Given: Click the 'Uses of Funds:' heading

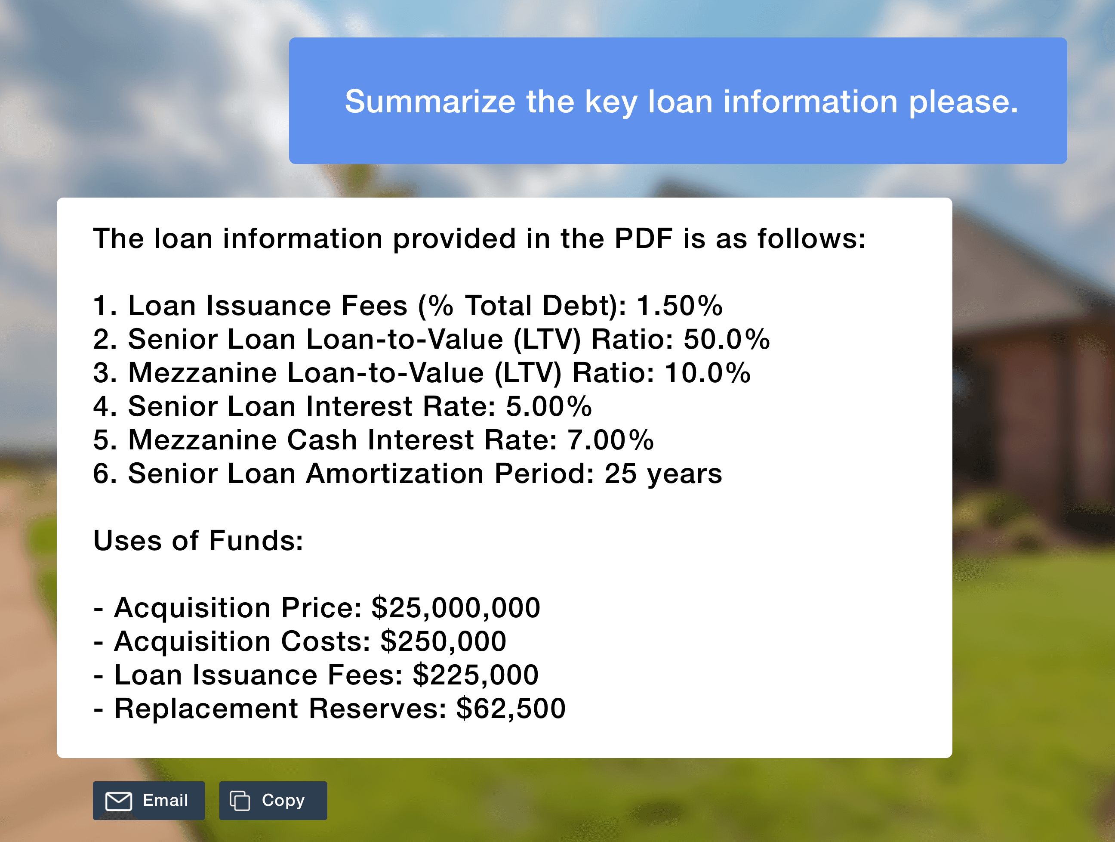Looking at the screenshot, I should click(x=198, y=541).
